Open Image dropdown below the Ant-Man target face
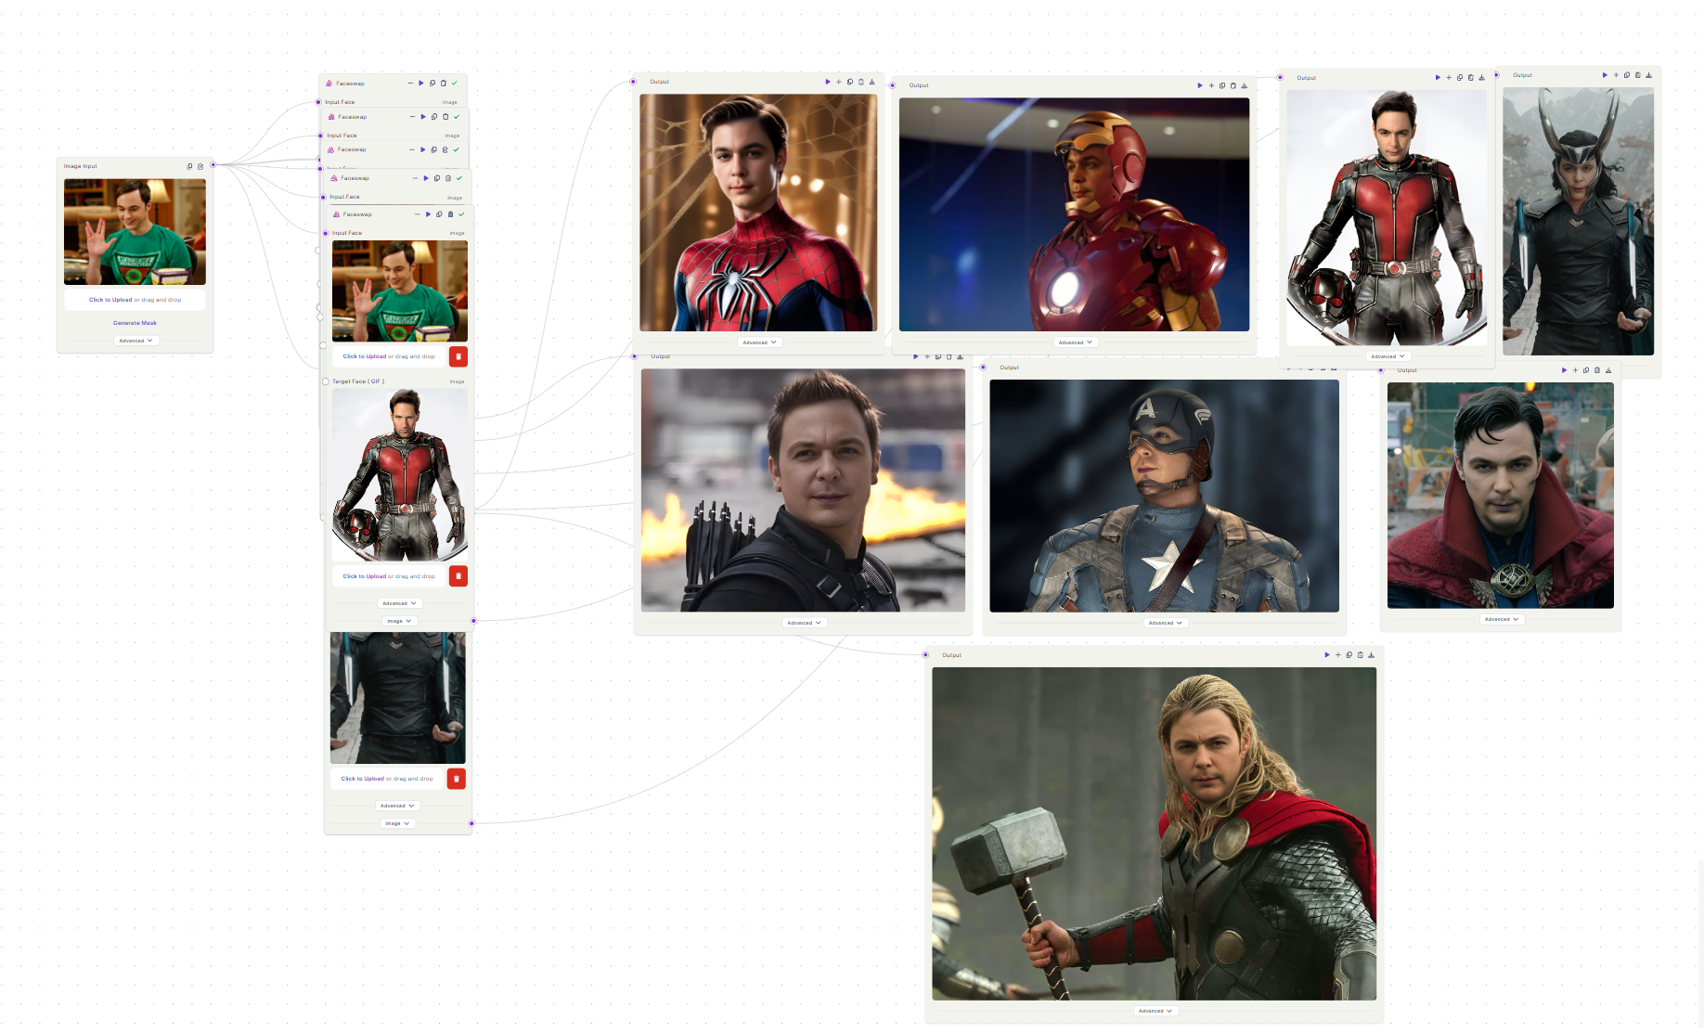The width and height of the screenshot is (1704, 1033). click(399, 621)
